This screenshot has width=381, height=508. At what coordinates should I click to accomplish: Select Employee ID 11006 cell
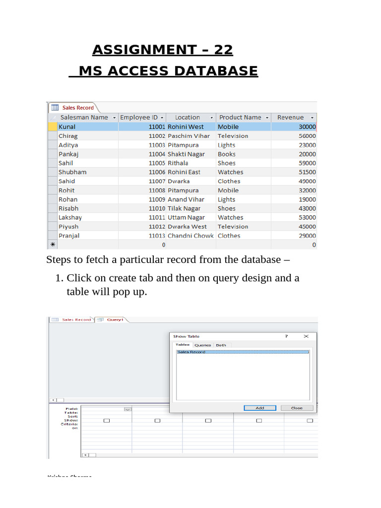(142, 172)
